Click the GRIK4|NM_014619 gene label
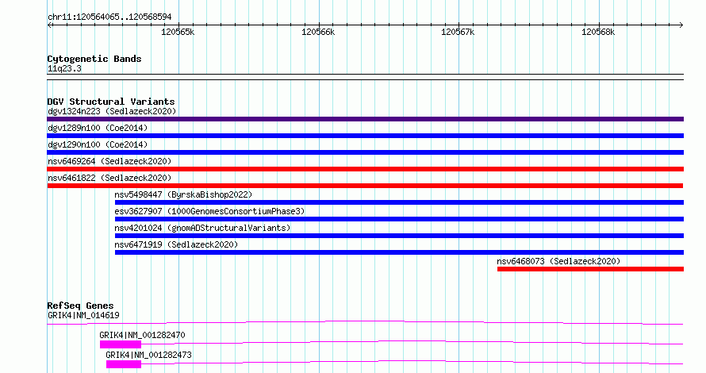The height and width of the screenshot is (373, 706). point(83,315)
